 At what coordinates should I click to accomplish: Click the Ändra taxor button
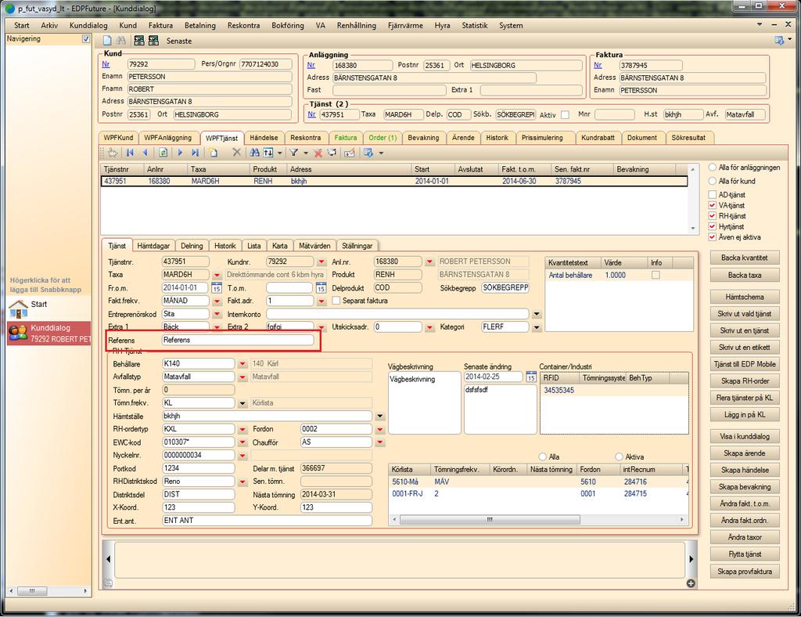coord(745,537)
